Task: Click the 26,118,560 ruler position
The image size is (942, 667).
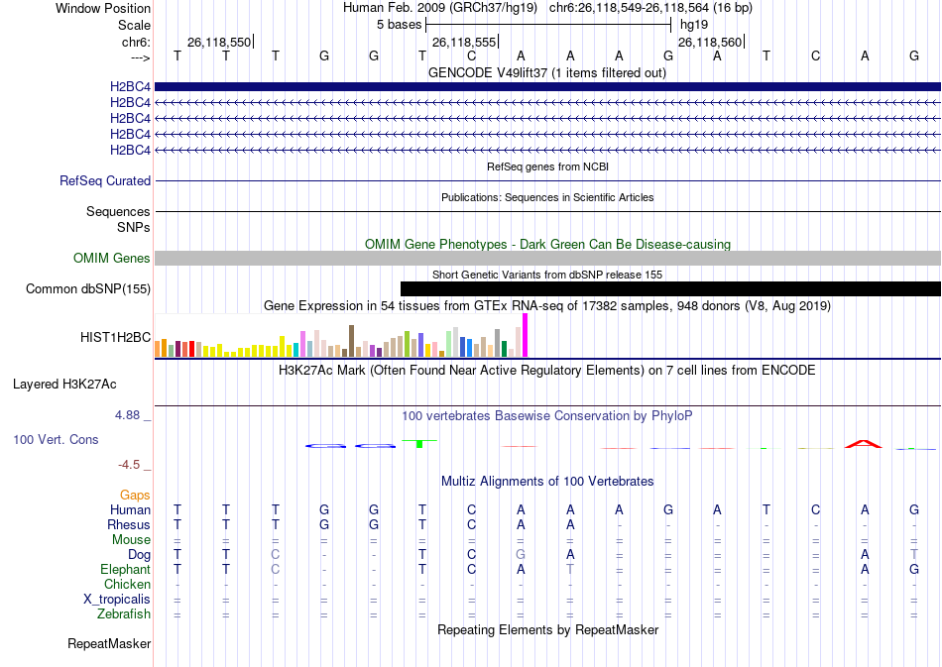Action: pos(710,42)
